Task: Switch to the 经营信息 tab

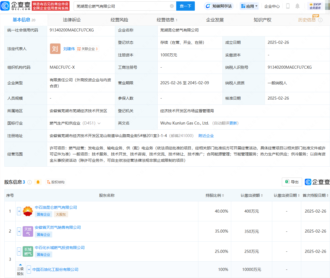Action: pyautogui.click(x=167, y=20)
